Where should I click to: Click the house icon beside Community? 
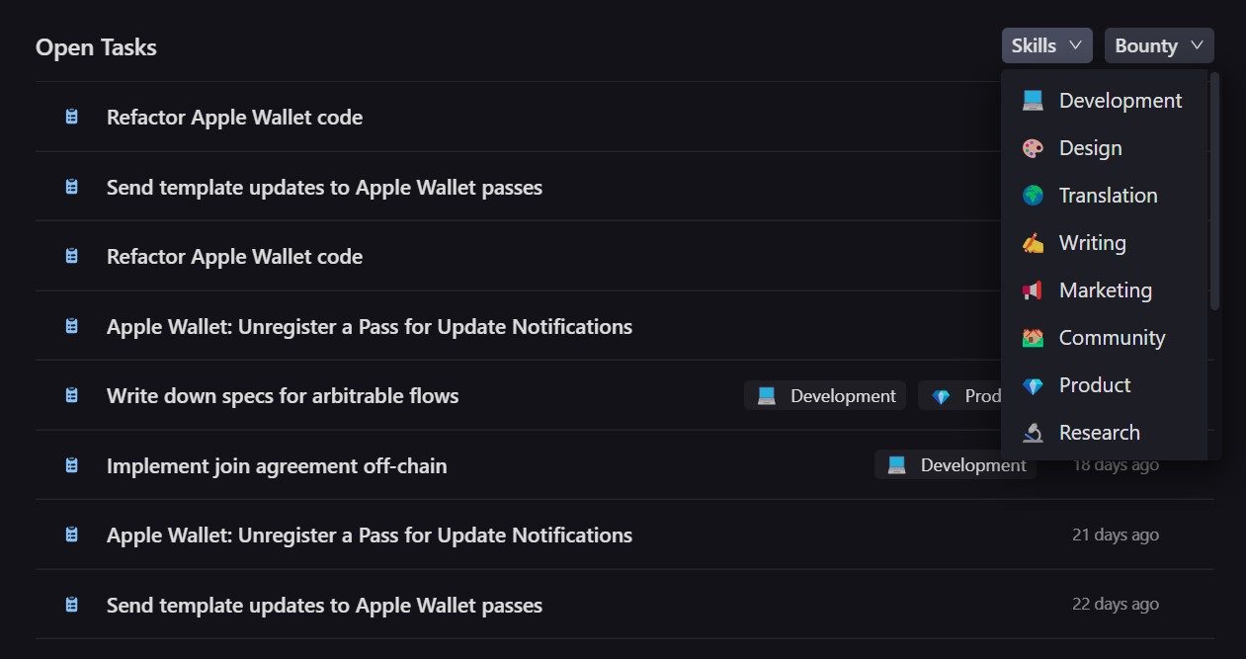click(x=1033, y=338)
